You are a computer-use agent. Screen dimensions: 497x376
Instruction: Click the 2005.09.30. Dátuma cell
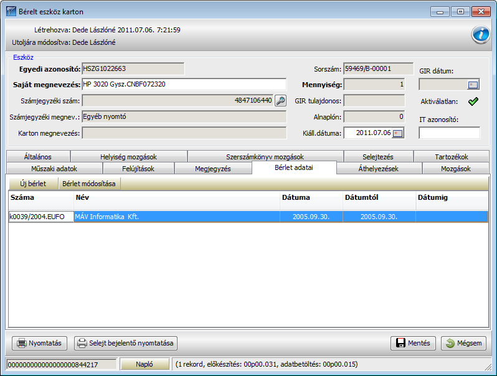pos(311,217)
